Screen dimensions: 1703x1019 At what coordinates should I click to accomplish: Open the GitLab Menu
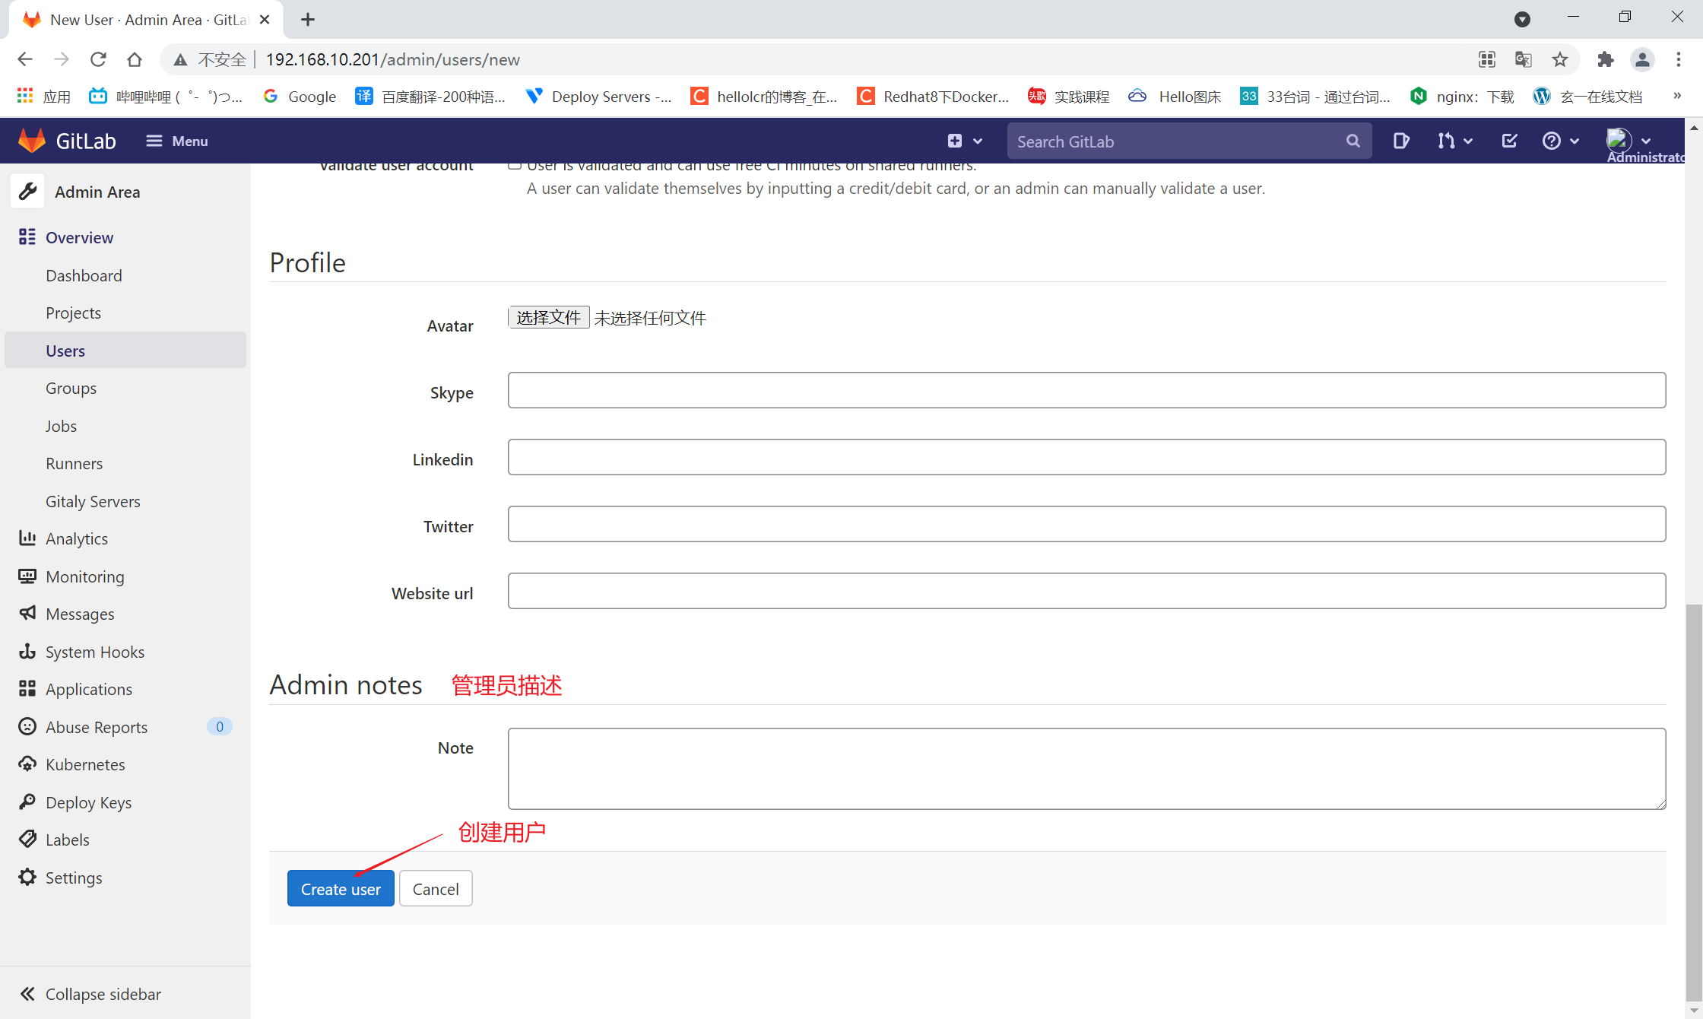pyautogui.click(x=176, y=141)
